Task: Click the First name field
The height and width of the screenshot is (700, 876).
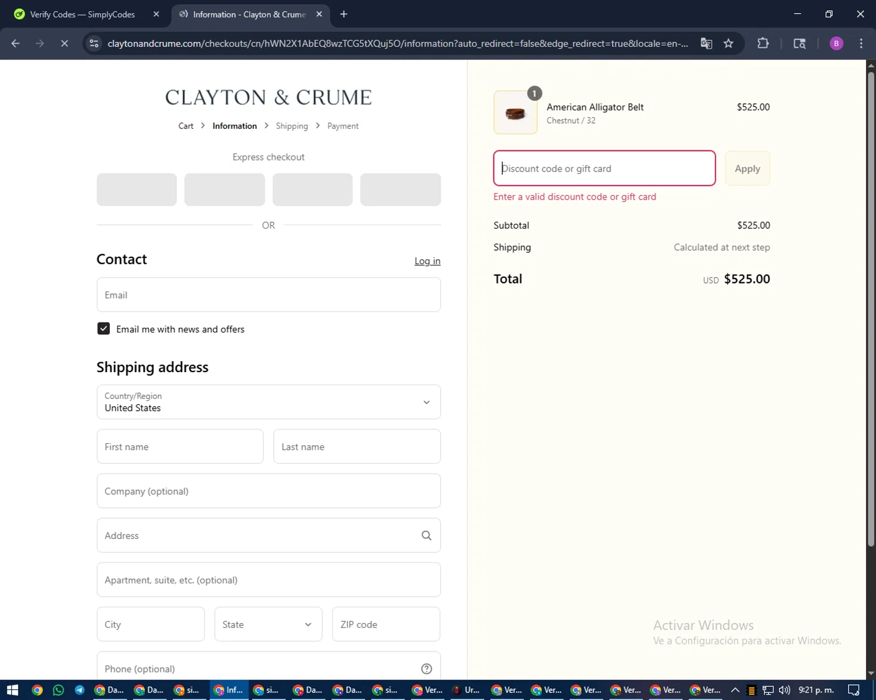Action: (180, 446)
